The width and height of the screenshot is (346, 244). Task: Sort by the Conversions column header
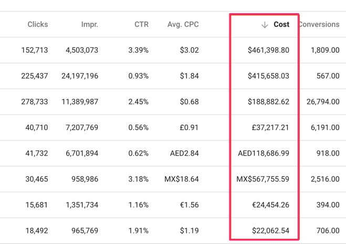pyautogui.click(x=319, y=25)
